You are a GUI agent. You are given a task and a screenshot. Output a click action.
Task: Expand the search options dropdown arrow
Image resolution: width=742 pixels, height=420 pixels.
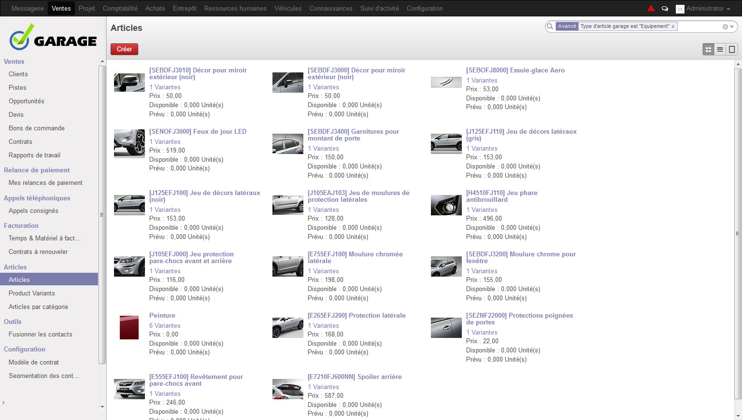point(732,27)
